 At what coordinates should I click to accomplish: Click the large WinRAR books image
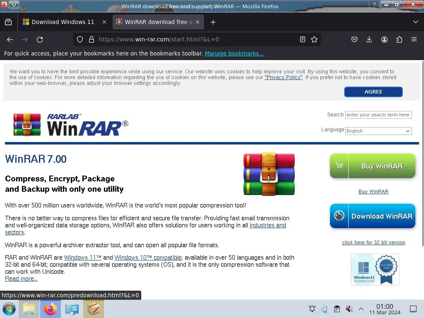point(269,174)
